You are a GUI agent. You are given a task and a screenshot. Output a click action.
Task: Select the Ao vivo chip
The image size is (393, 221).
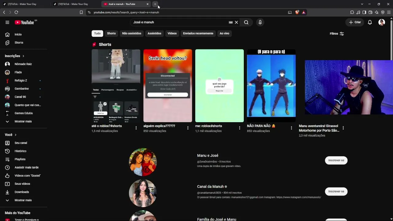(x=224, y=33)
